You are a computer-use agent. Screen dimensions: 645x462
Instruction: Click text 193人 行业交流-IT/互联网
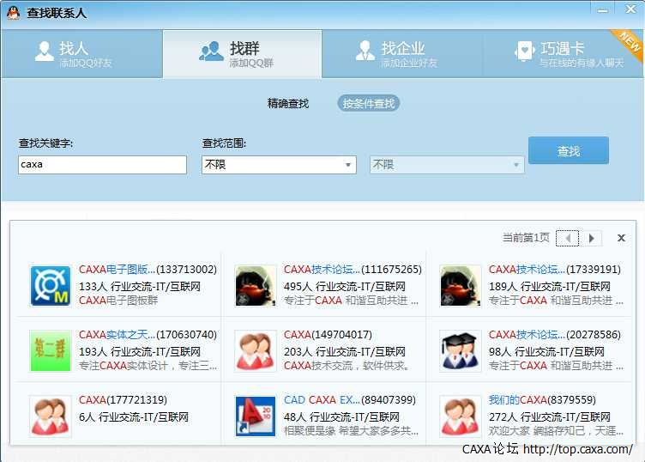[140, 351]
